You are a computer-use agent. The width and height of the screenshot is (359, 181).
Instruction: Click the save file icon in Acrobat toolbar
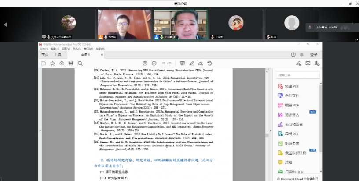[44, 64]
